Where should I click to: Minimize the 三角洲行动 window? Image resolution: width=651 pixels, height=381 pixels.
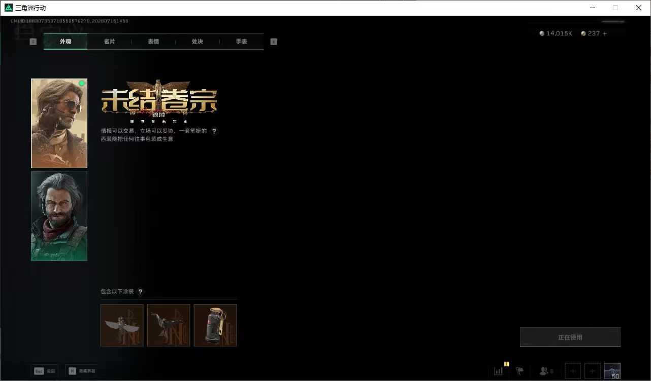click(x=593, y=8)
